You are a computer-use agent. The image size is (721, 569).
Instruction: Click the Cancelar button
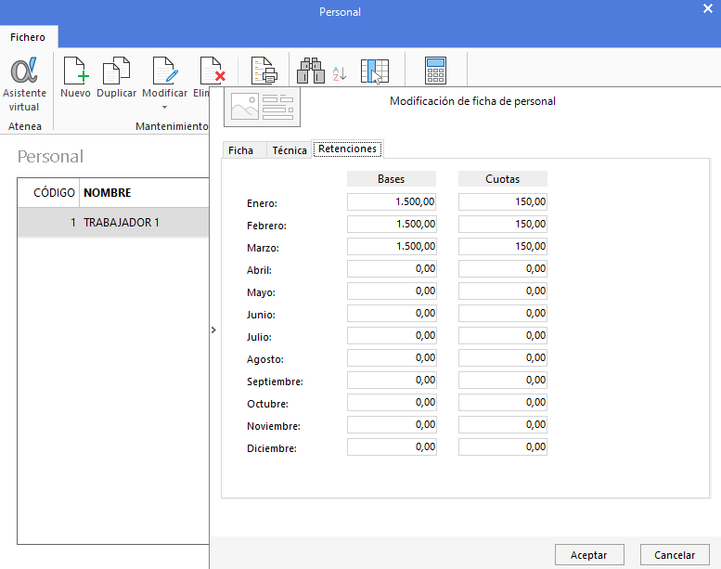pos(675,555)
